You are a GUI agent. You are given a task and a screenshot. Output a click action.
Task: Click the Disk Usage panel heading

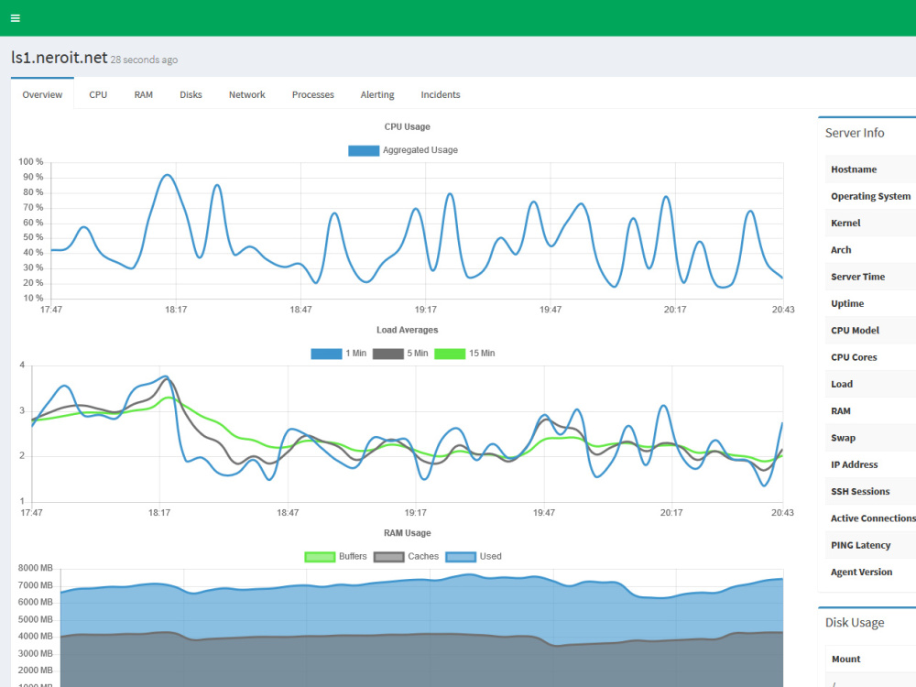click(x=855, y=623)
